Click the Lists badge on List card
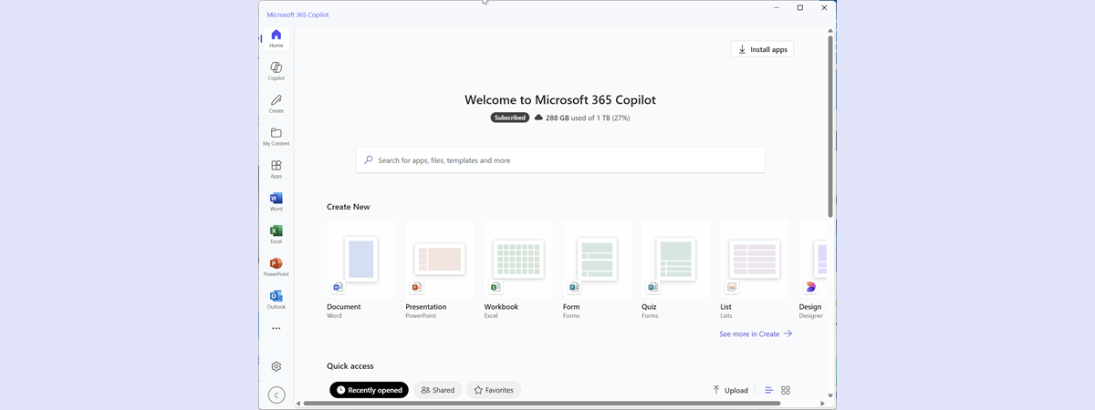 tap(731, 287)
